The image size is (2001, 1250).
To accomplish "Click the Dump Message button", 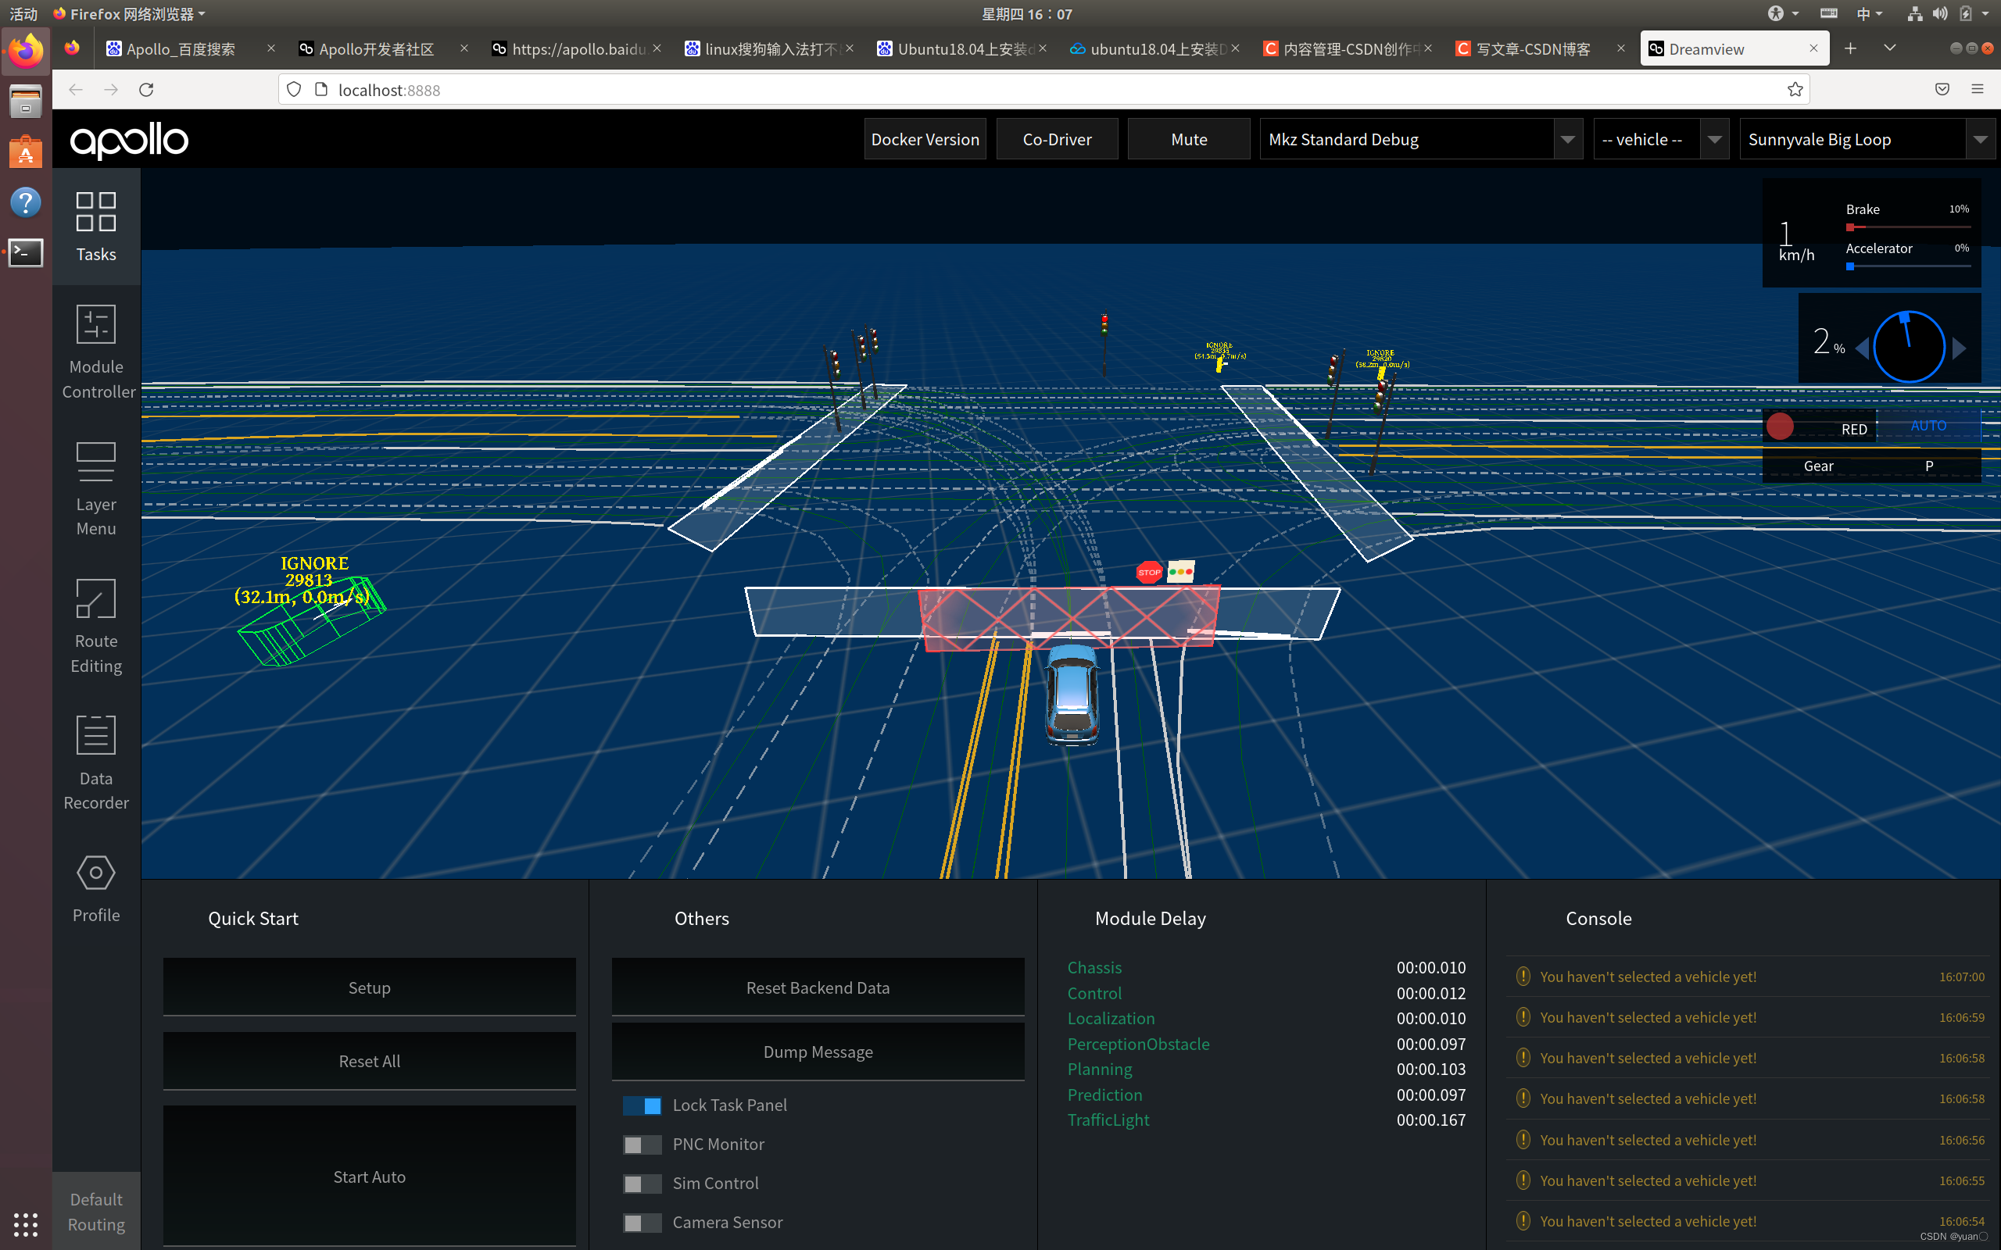I will pos(818,1052).
